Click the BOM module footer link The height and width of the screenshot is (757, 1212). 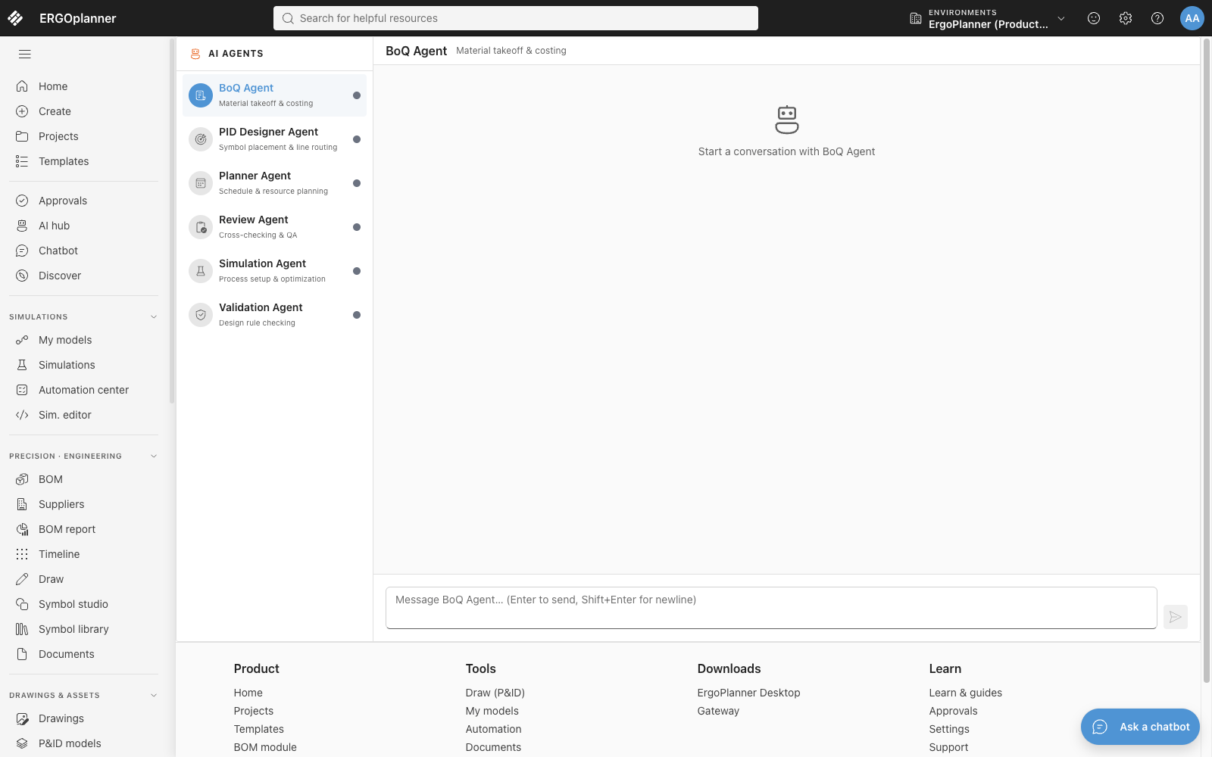click(x=265, y=747)
